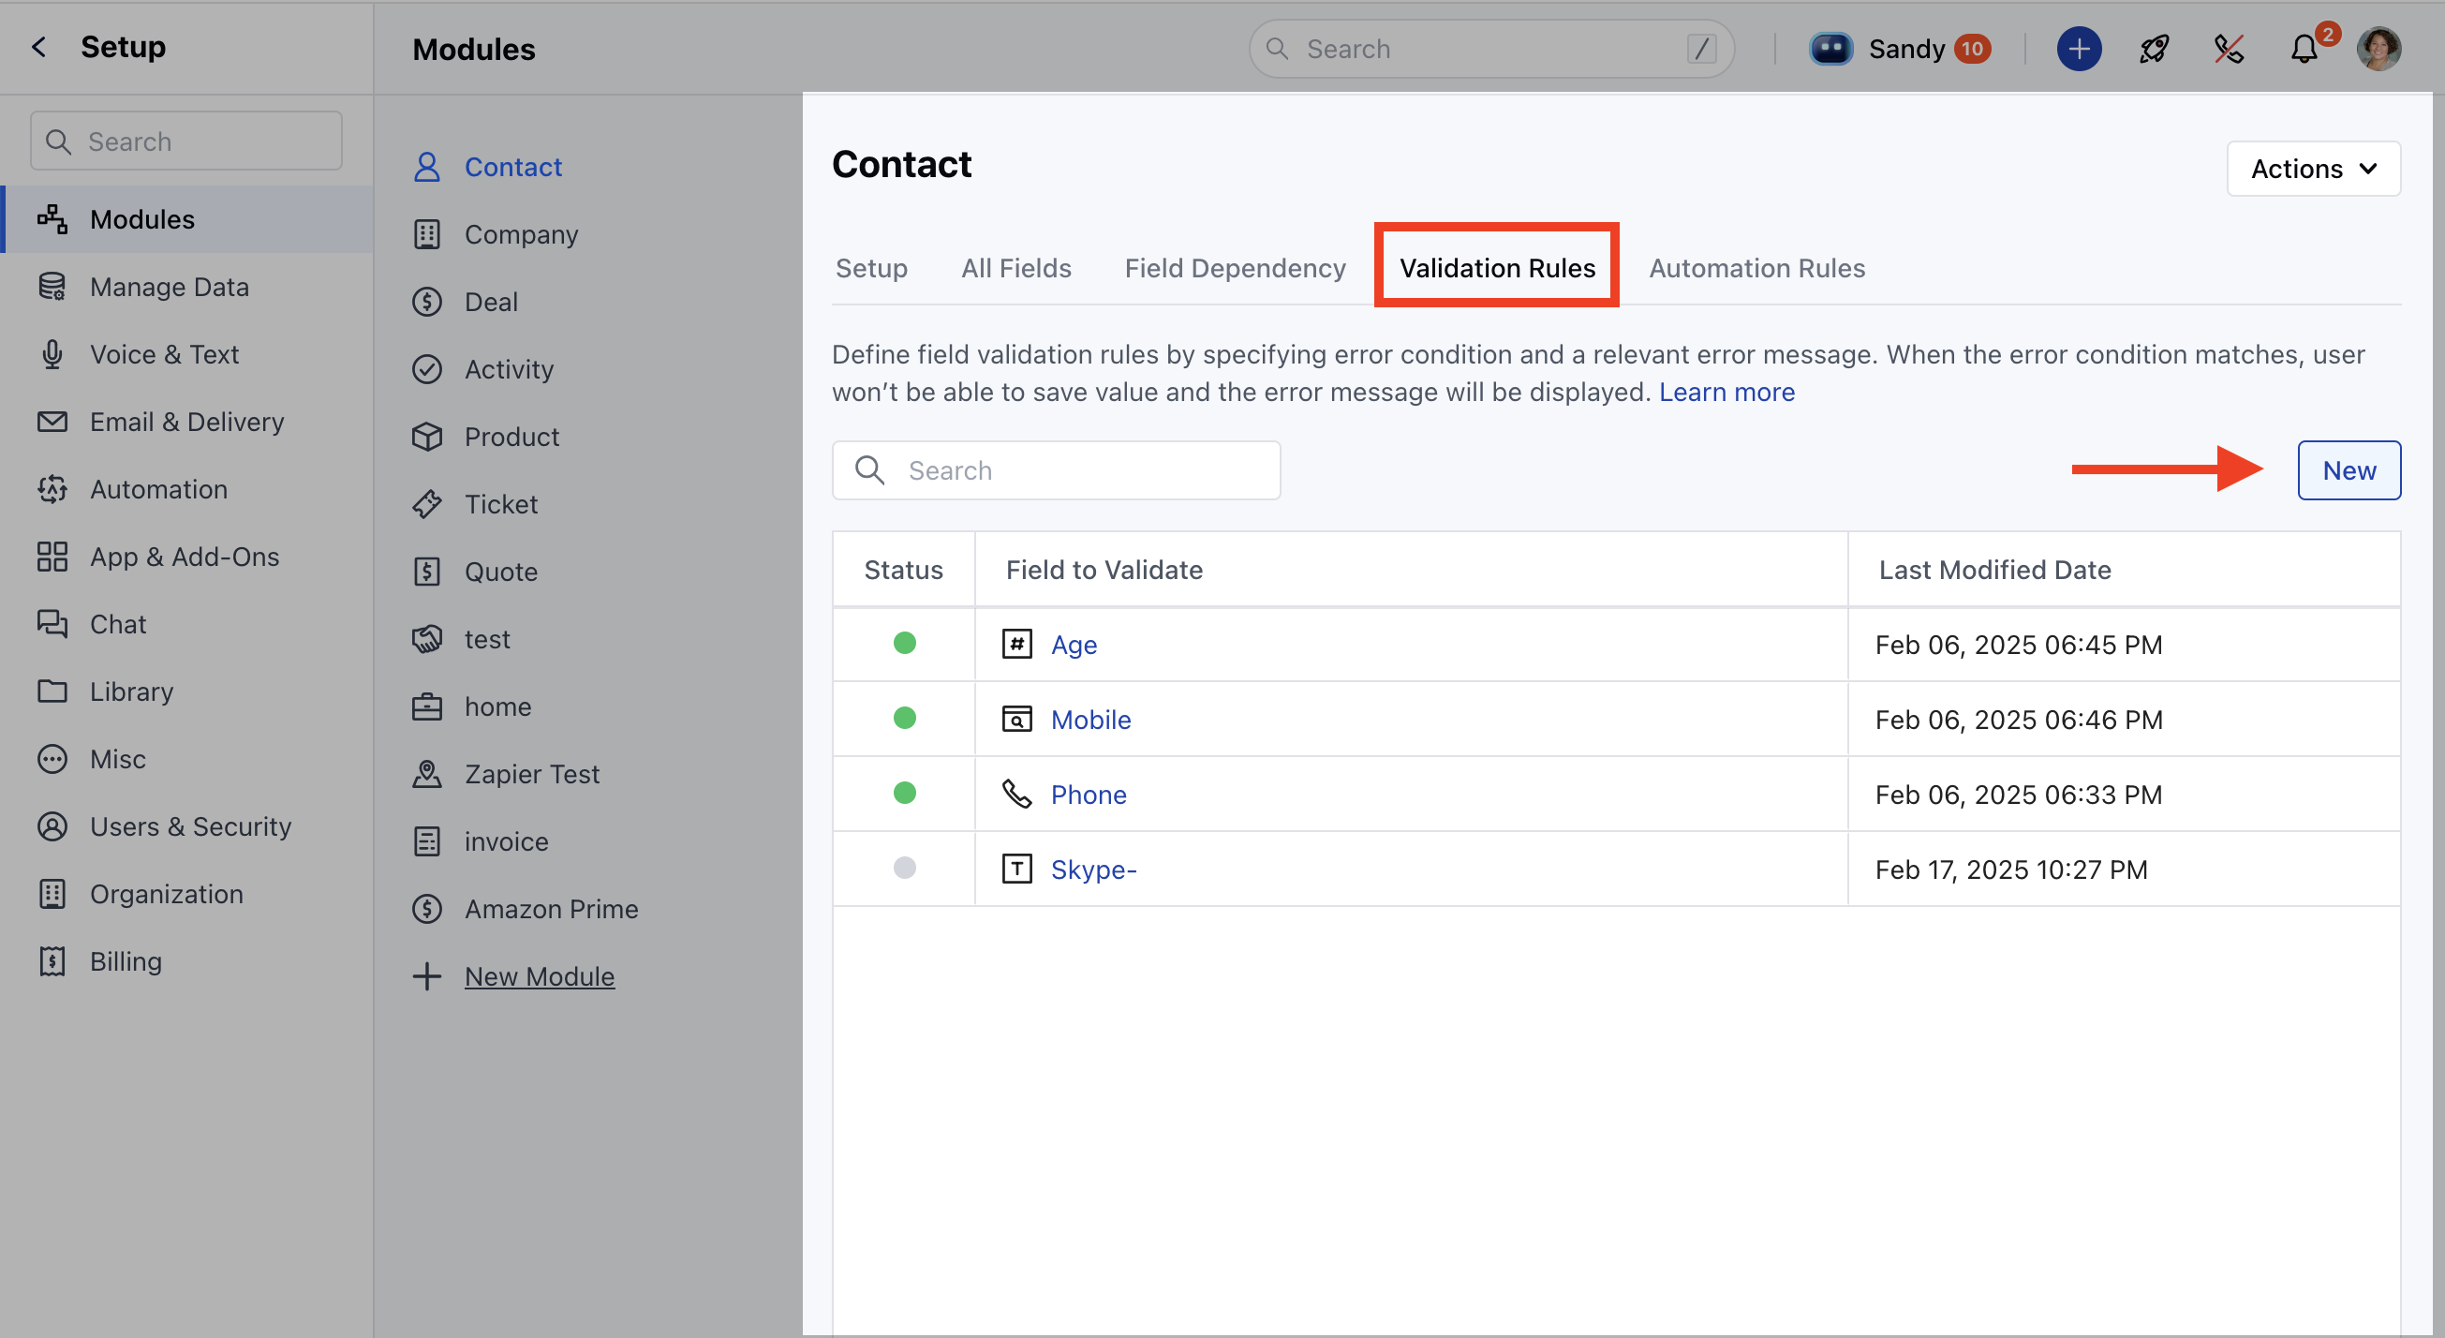Open the user profile avatar

2378,49
